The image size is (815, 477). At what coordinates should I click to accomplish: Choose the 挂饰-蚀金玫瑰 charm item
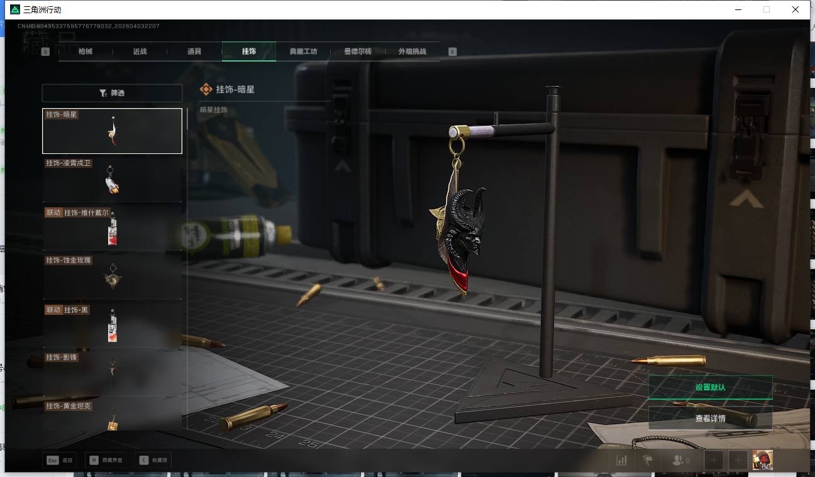pyautogui.click(x=112, y=277)
